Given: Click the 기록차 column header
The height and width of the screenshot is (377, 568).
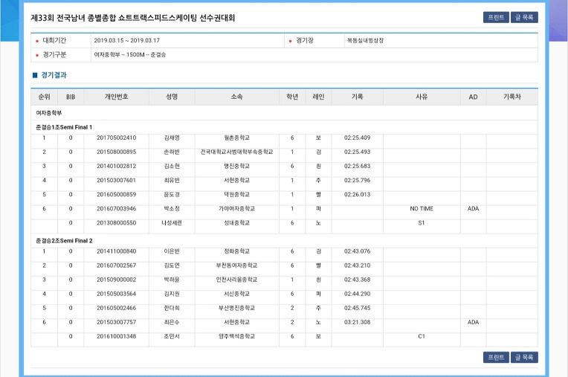Looking at the screenshot, I should [x=511, y=97].
